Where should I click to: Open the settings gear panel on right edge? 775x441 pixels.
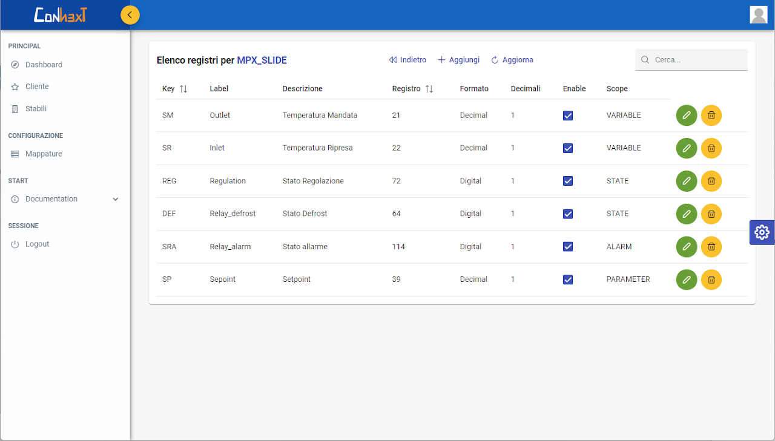click(x=762, y=232)
